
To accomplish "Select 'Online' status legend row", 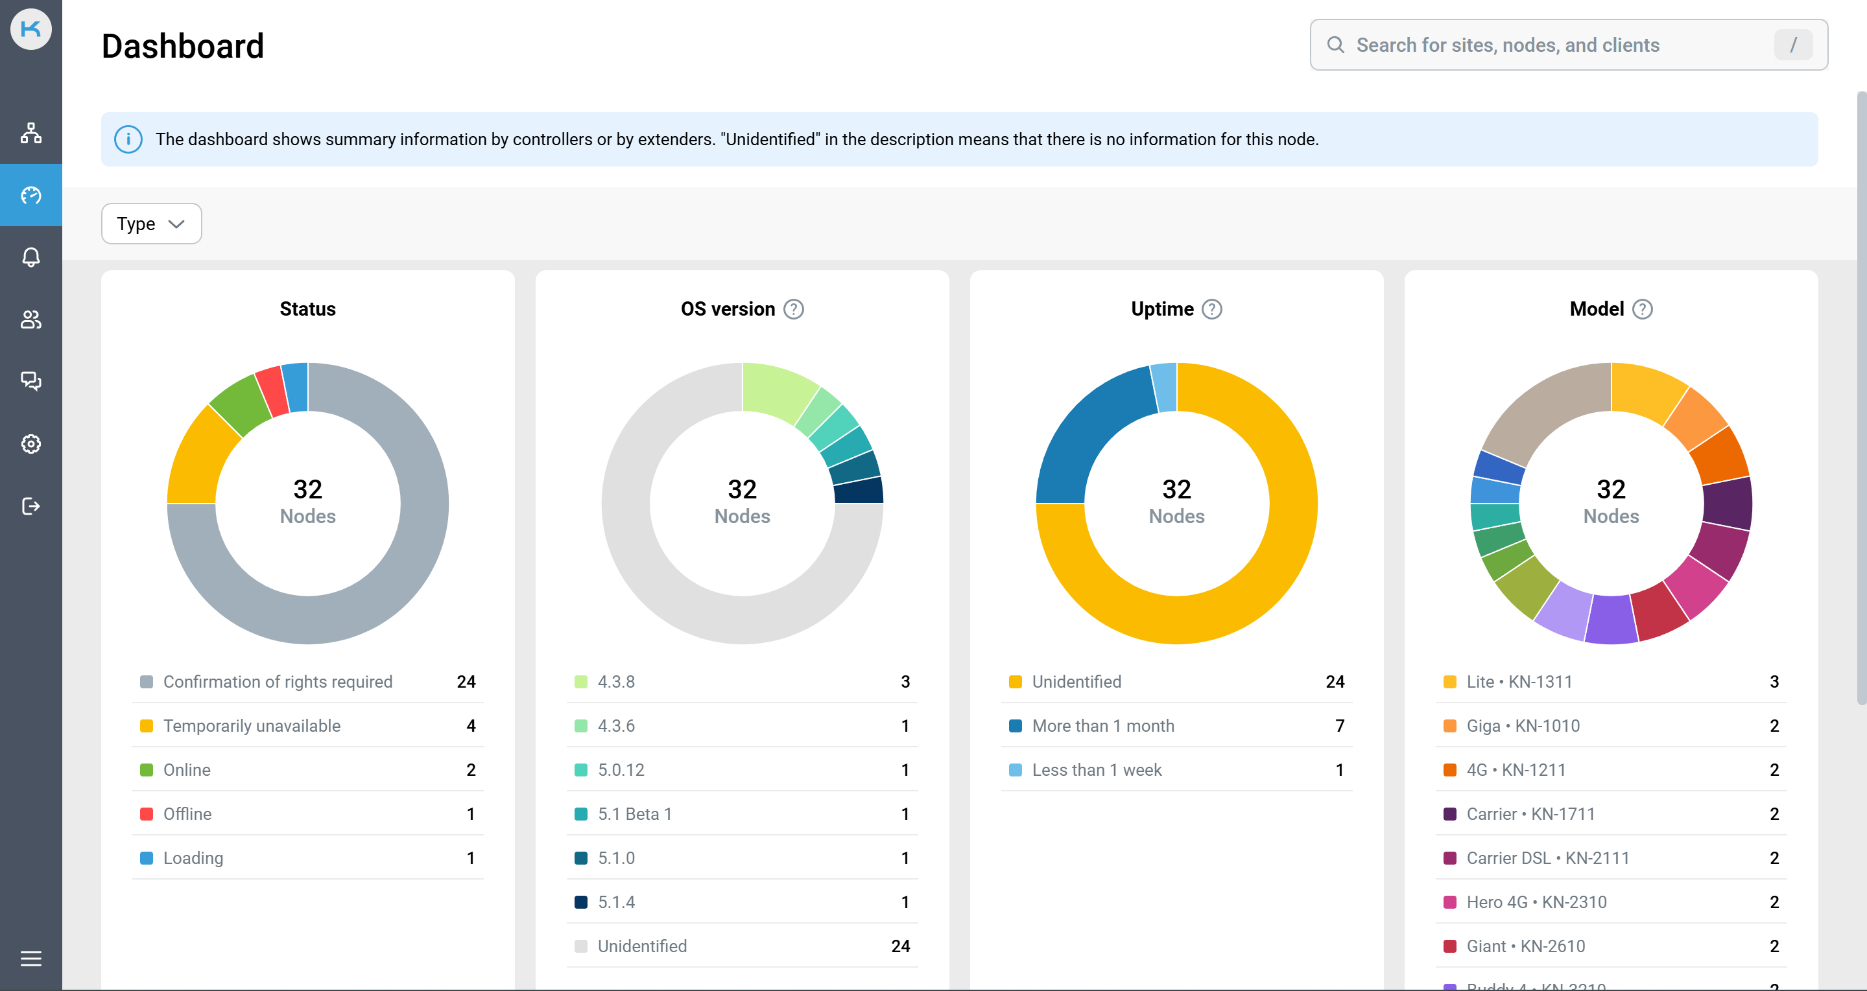I will tap(308, 770).
